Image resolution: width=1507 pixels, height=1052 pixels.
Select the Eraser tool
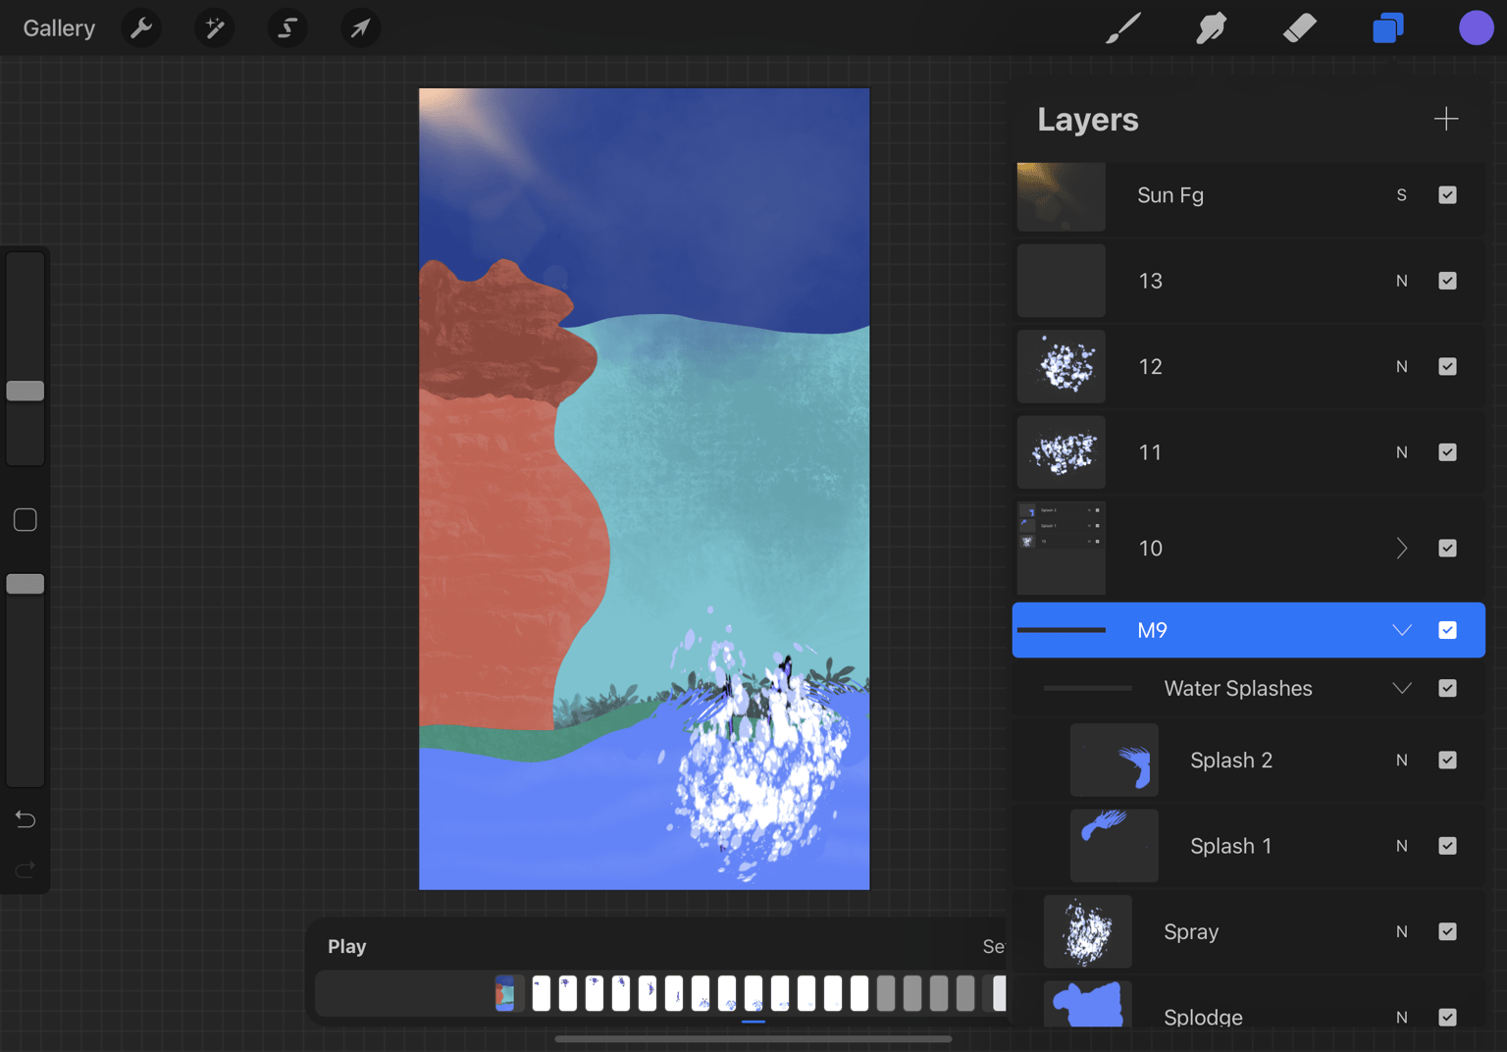coord(1300,28)
